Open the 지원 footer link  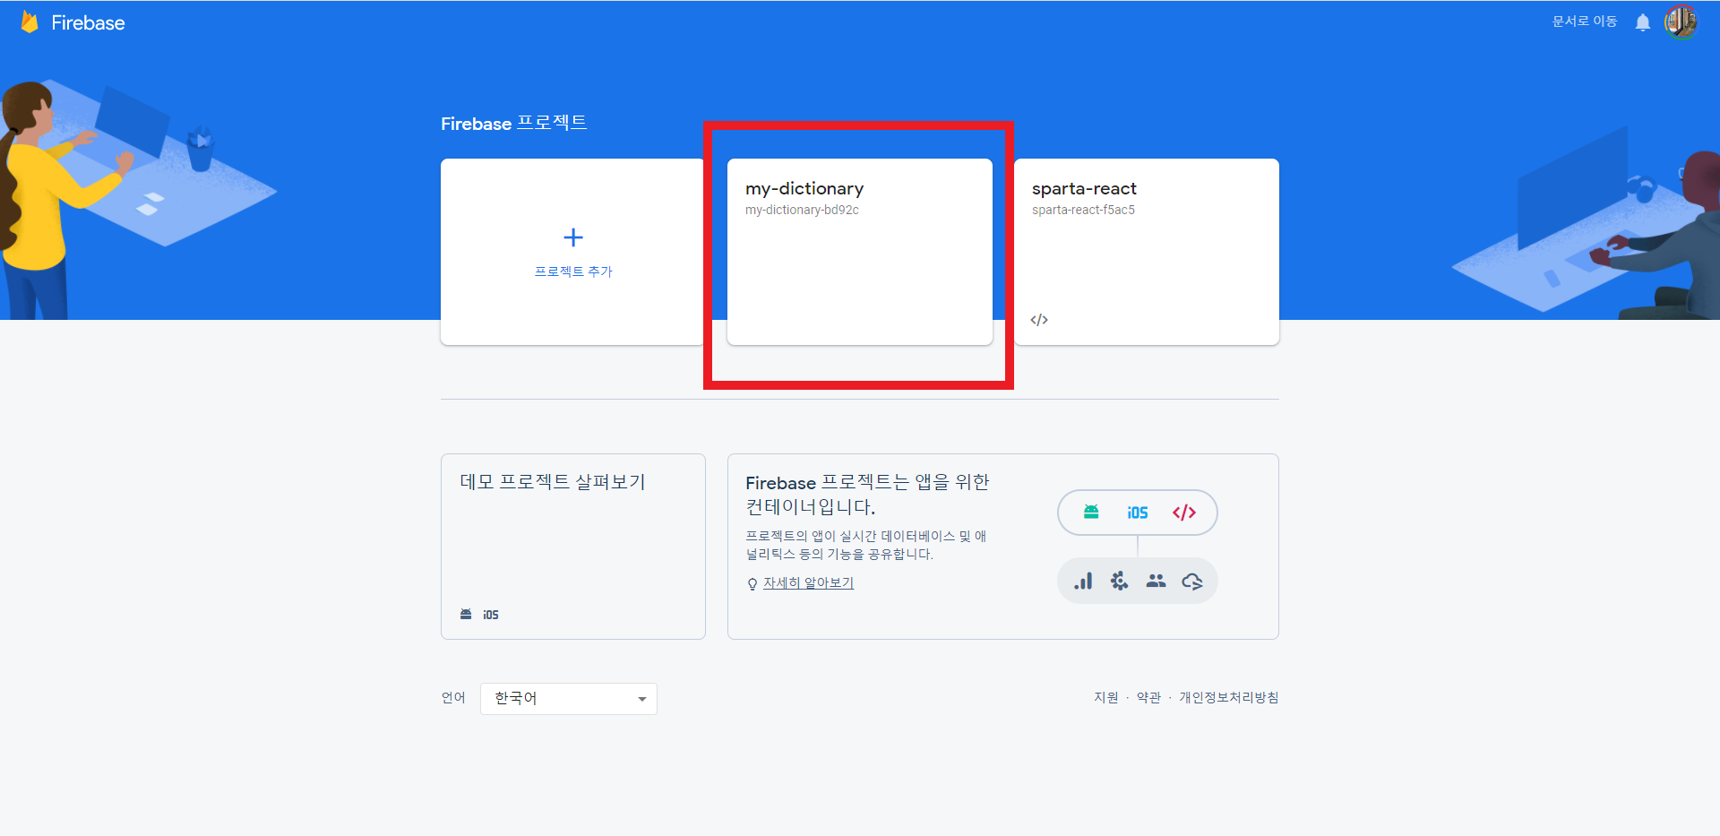[1105, 697]
